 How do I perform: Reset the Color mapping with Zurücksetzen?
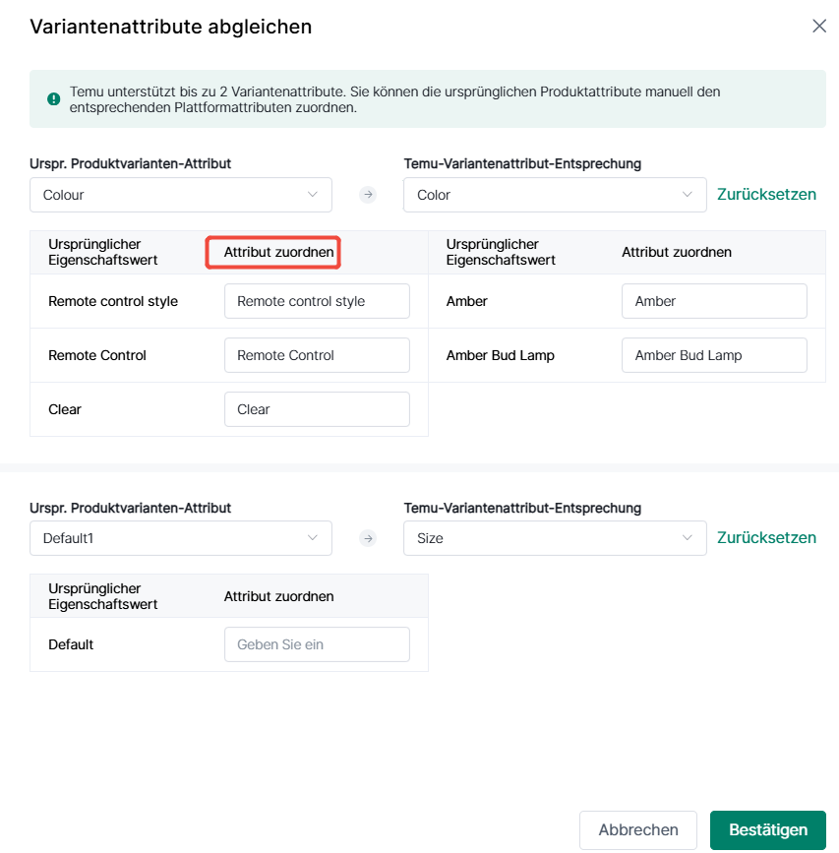[x=766, y=195]
